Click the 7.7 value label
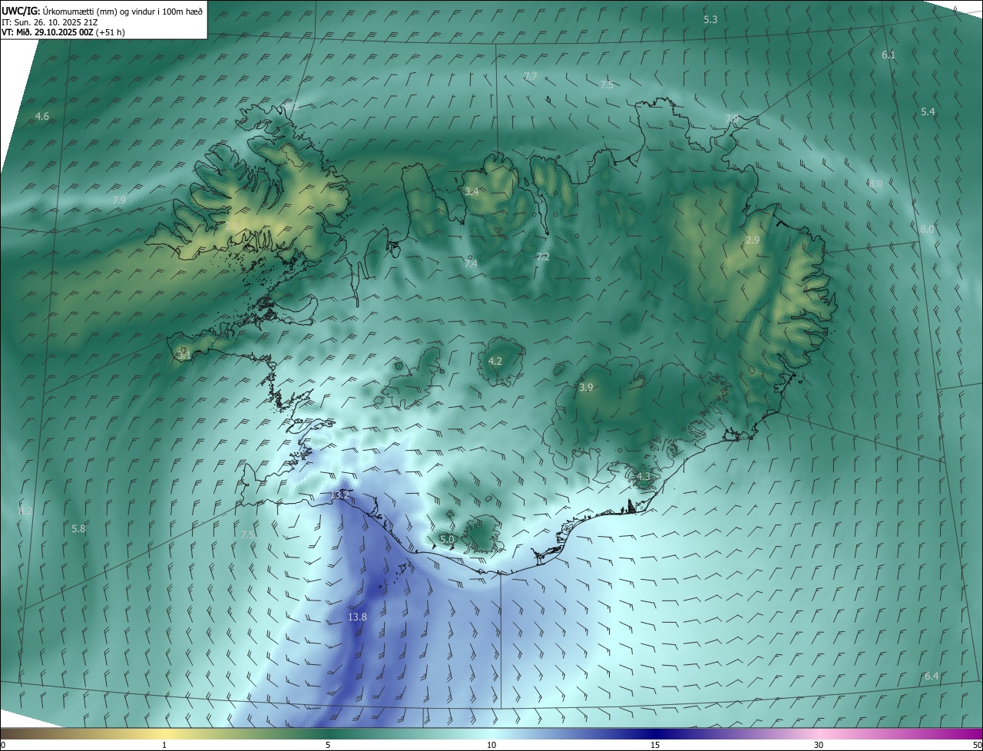983x751 pixels. coord(530,77)
